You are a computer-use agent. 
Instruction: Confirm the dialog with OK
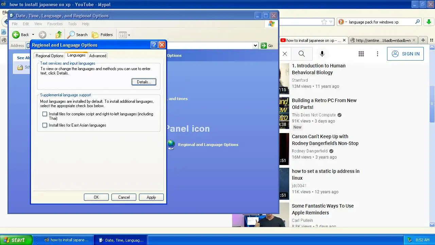pyautogui.click(x=96, y=197)
